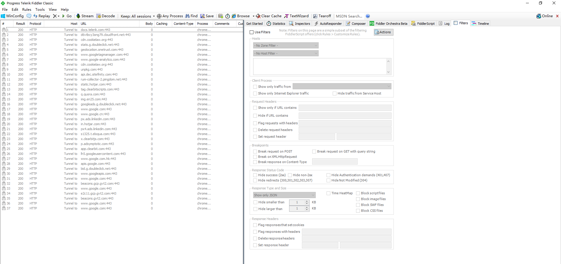Open the Fiddler Orchestra Beta tab
This screenshot has height=264, width=561.
[389, 24]
